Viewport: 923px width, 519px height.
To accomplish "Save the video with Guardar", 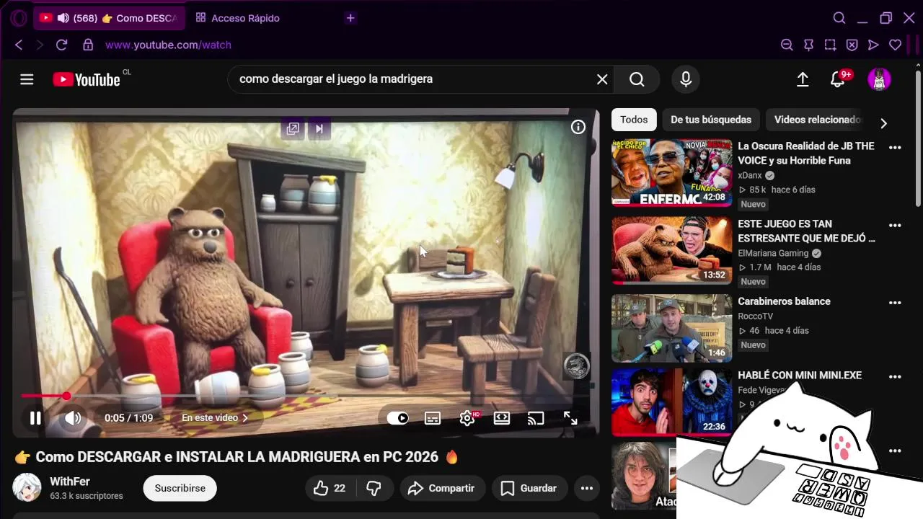I will [529, 488].
